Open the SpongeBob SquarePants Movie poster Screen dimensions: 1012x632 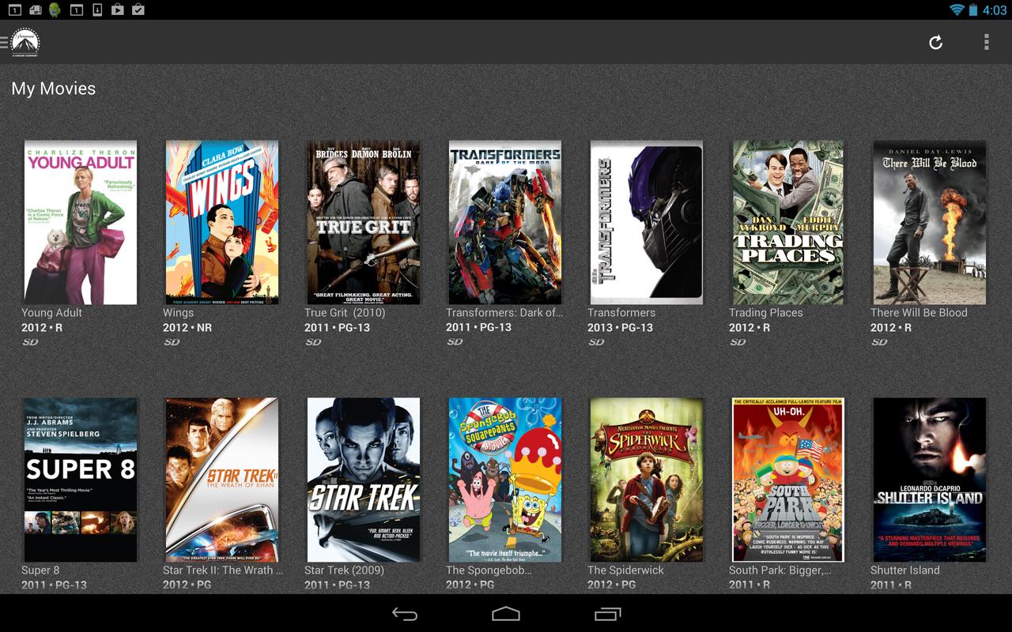click(x=505, y=480)
